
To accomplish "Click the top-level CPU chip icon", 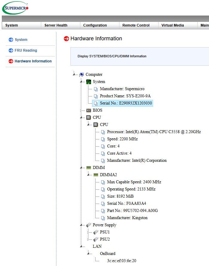I will point(89,117).
